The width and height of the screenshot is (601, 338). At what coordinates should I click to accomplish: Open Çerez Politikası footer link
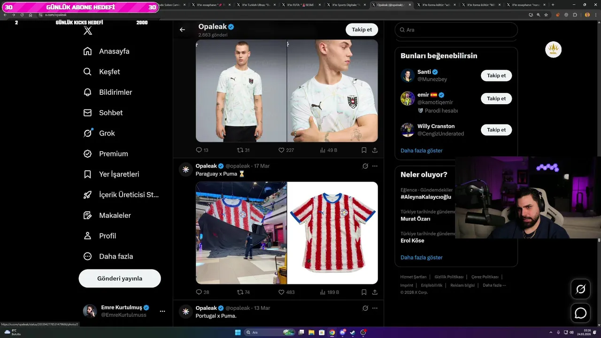(485, 277)
